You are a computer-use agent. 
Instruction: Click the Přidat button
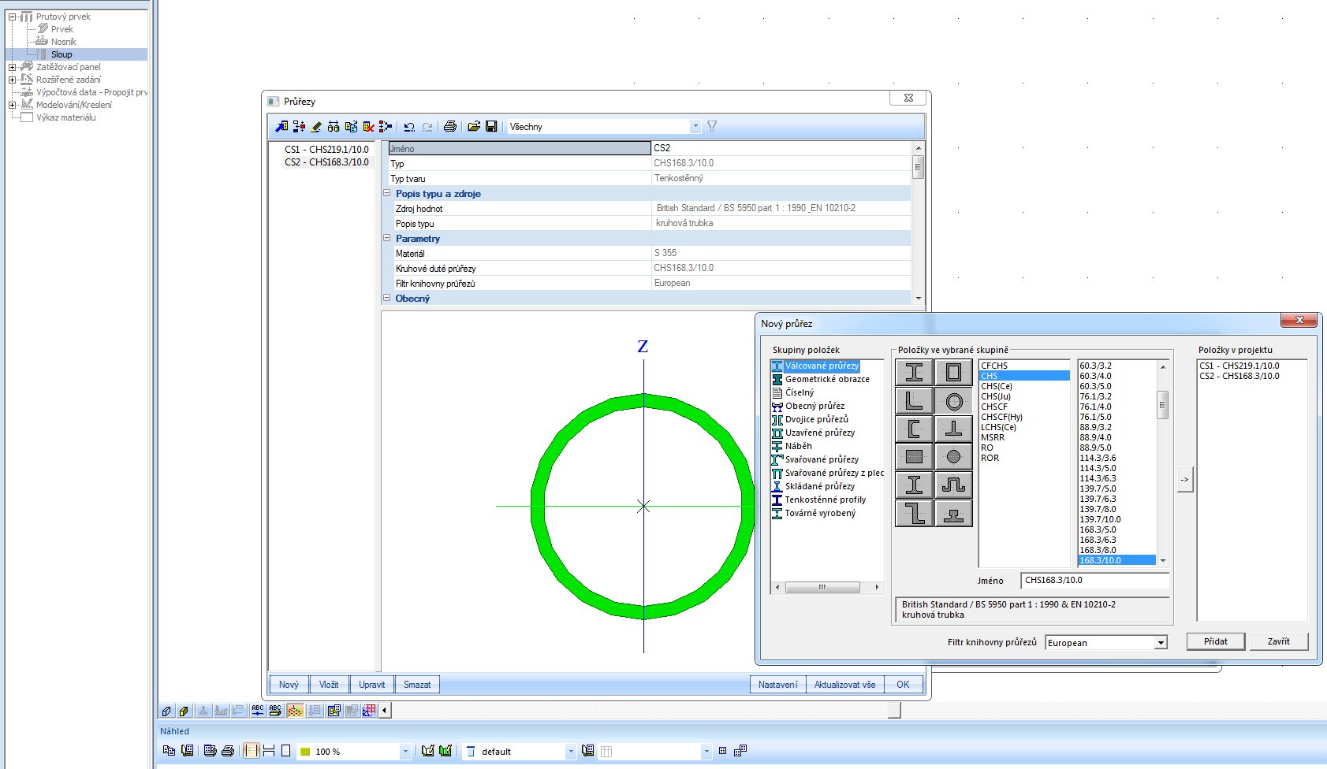[x=1216, y=641]
